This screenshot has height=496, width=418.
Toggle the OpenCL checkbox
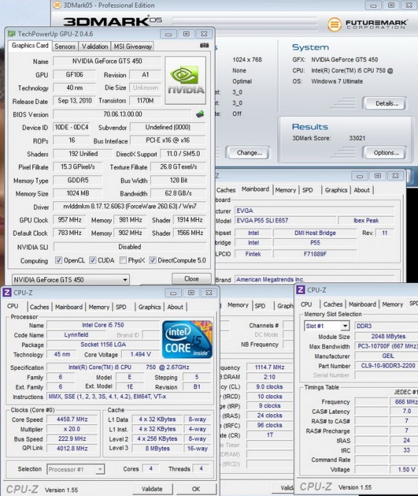tap(59, 260)
